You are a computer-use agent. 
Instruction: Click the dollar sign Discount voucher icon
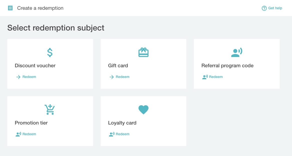50,52
